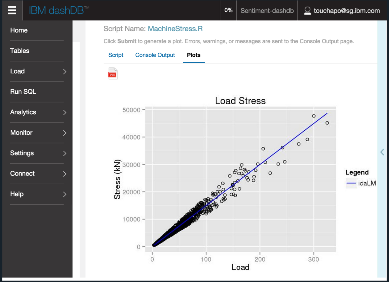Select the Analytics sidebar item
Image resolution: width=389 pixels, height=282 pixels.
[23, 112]
